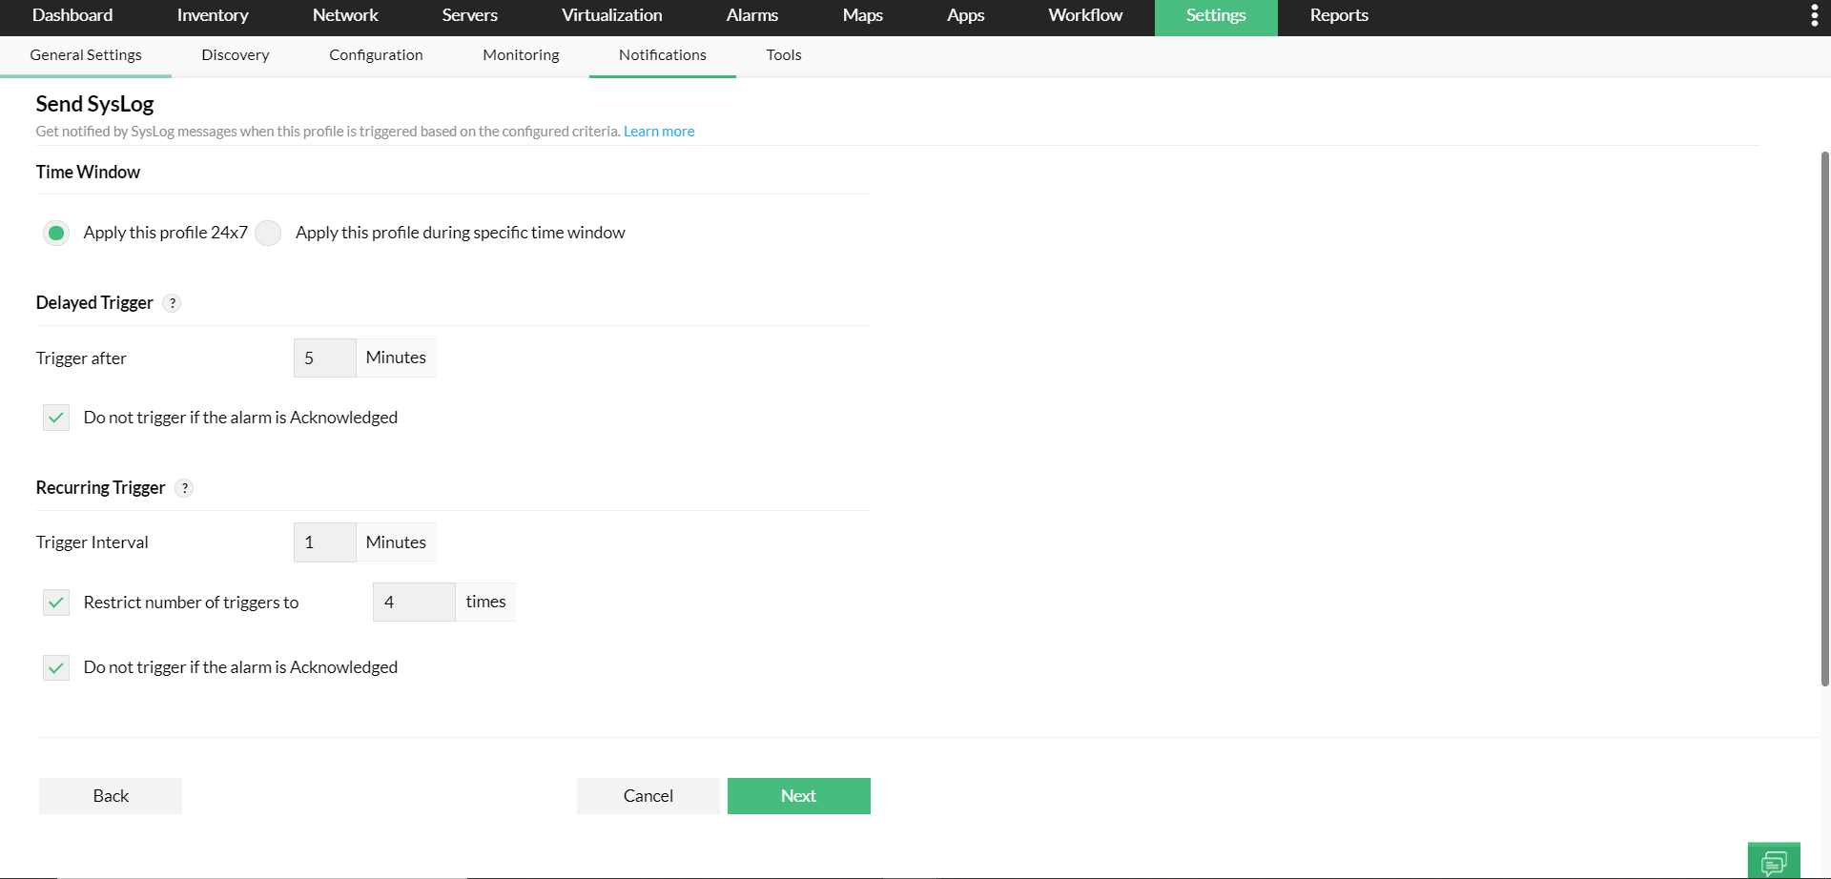Open the Workflow menu

[1084, 15]
